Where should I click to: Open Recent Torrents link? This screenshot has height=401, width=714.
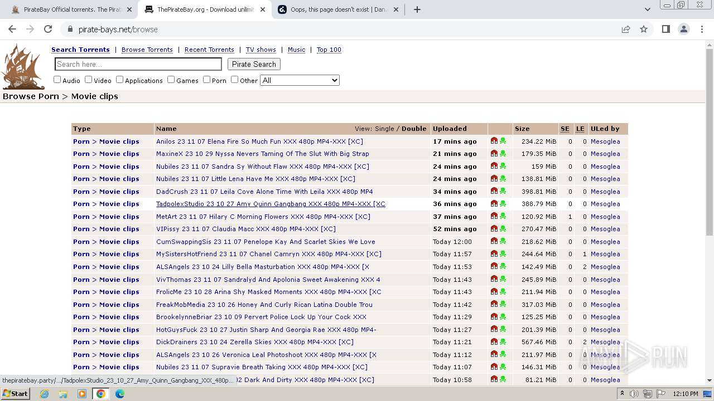pyautogui.click(x=209, y=50)
